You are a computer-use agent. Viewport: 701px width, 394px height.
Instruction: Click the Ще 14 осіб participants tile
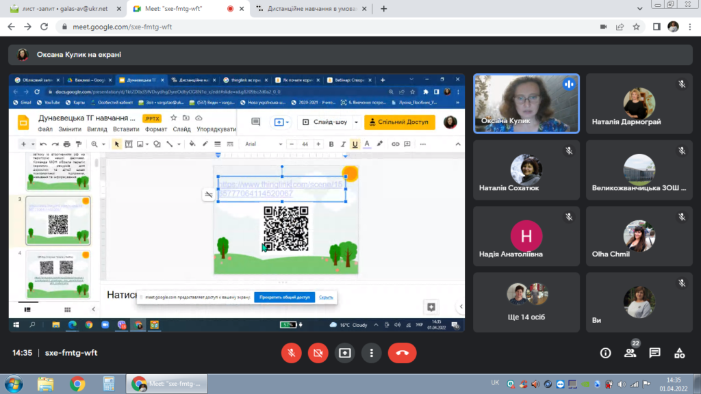[526, 302]
